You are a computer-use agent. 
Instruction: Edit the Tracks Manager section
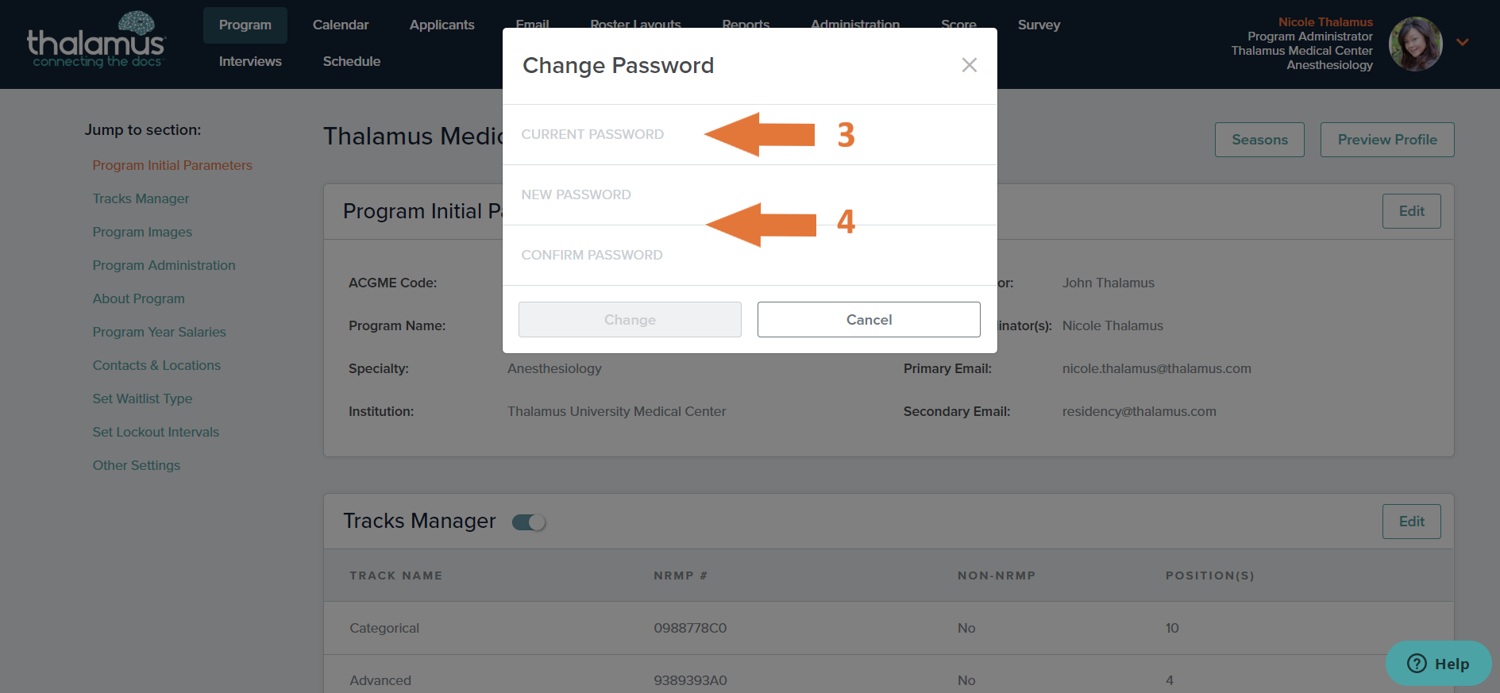(1411, 522)
